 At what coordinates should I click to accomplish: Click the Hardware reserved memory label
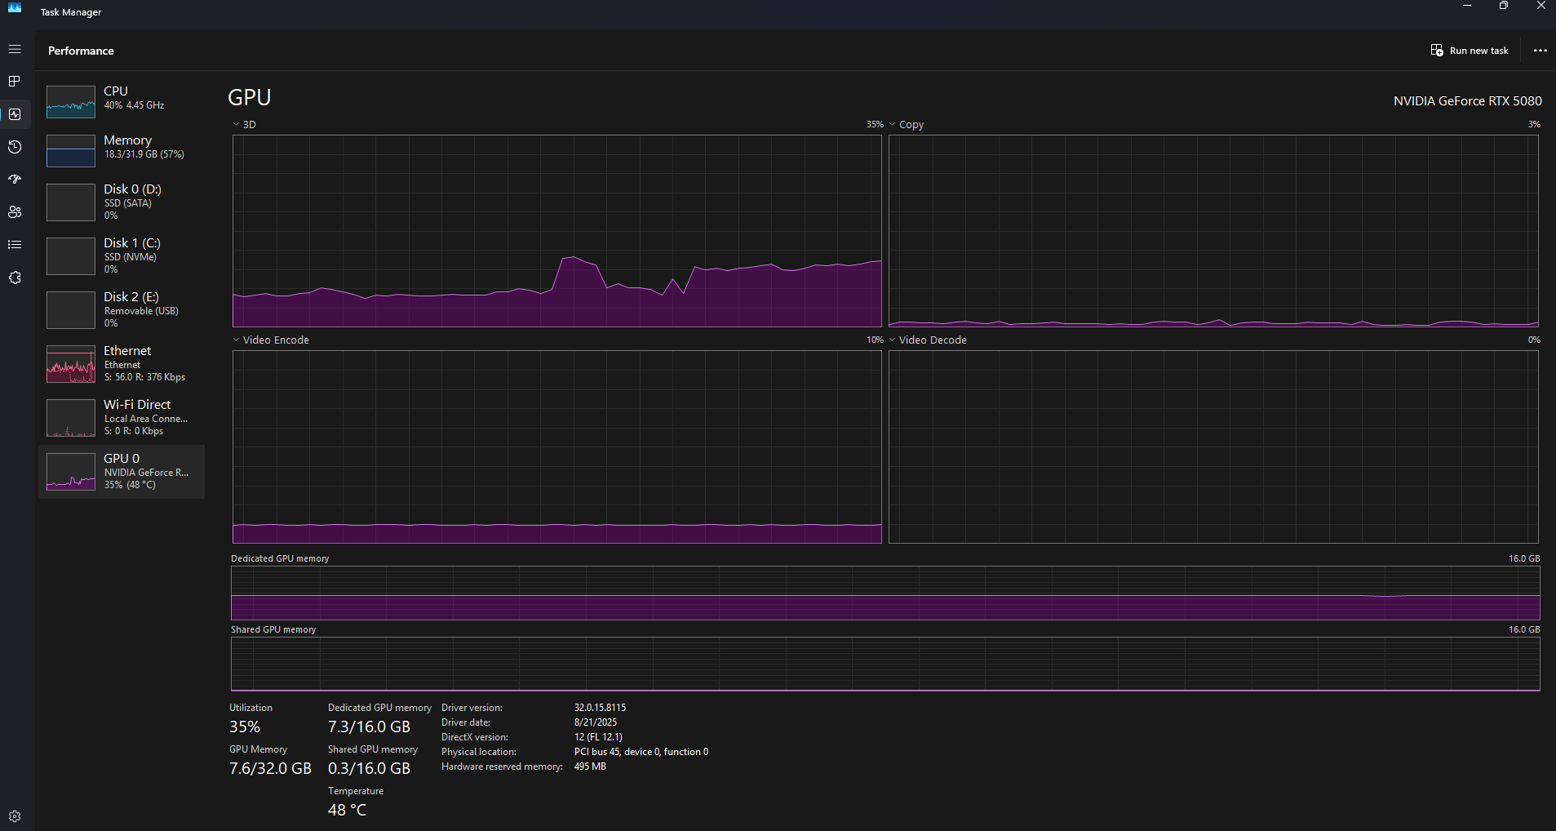(502, 767)
